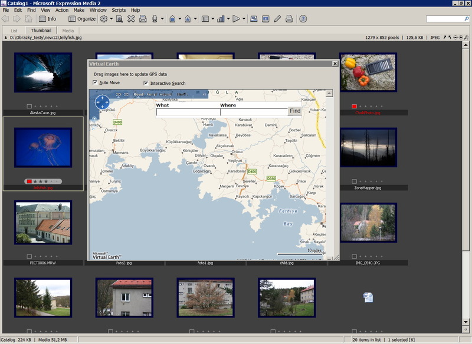Click the zoom-in plus icon in info bar
The width and height of the screenshot is (472, 344).
(x=461, y=38)
